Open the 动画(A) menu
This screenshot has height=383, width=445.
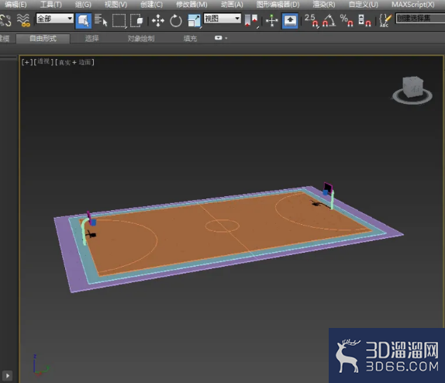pos(232,5)
